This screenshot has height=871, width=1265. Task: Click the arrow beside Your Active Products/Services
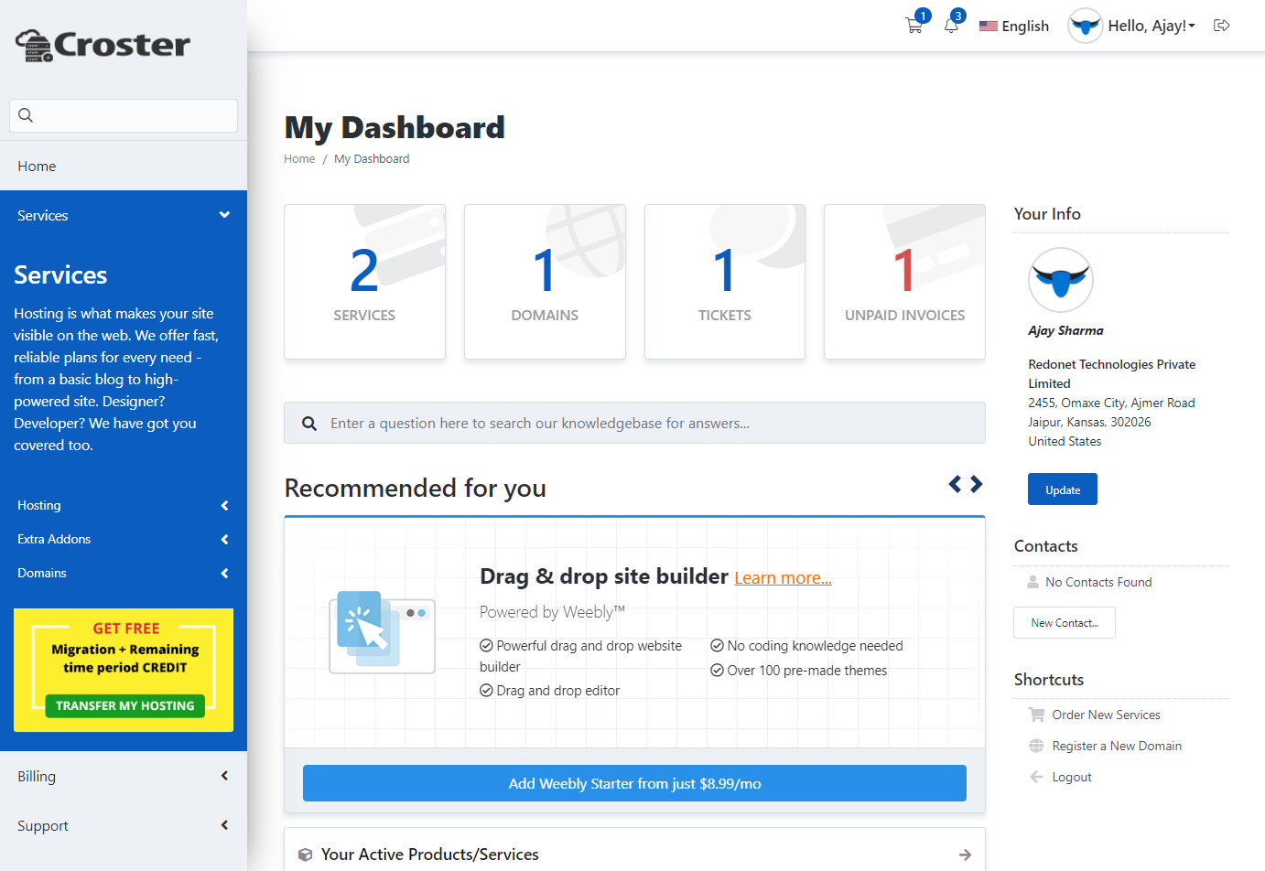(x=965, y=855)
